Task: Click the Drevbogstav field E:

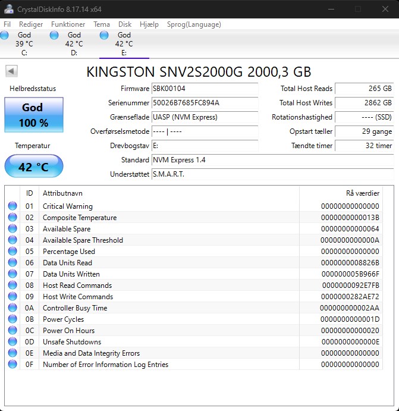Action: point(205,146)
